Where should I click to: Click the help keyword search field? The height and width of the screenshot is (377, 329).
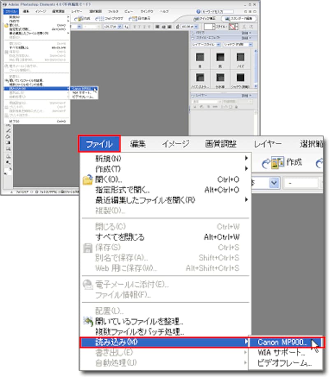[218, 11]
